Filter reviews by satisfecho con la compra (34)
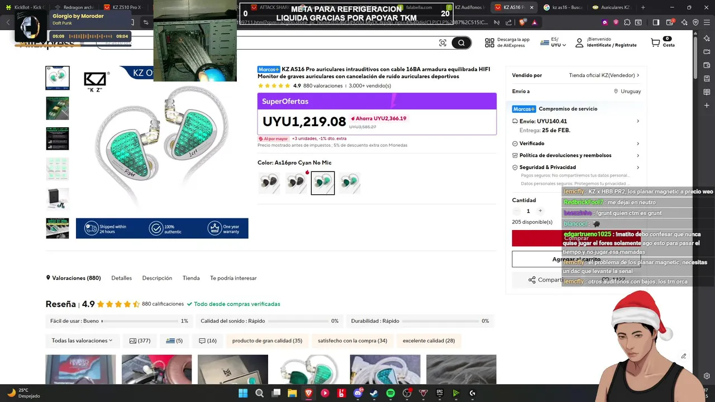Screen dimensions: 715x402 [x=352, y=341]
